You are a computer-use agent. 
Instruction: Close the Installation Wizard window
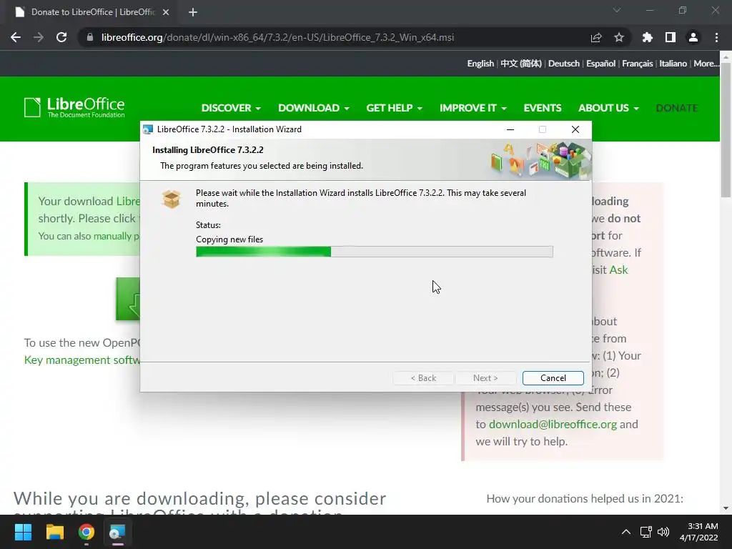click(x=575, y=129)
